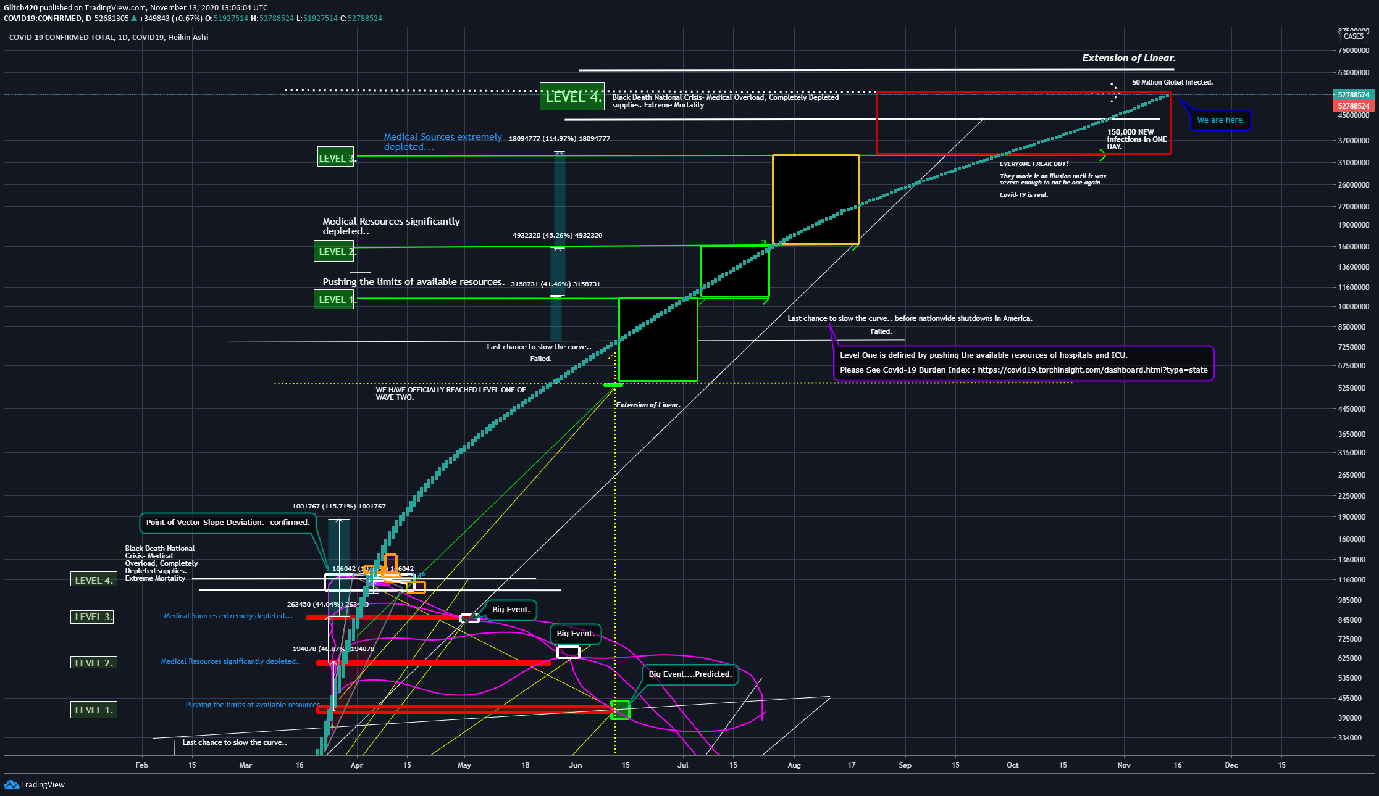Click the '1001767 (115.71%)' measurement label
The width and height of the screenshot is (1379, 796).
tap(338, 507)
